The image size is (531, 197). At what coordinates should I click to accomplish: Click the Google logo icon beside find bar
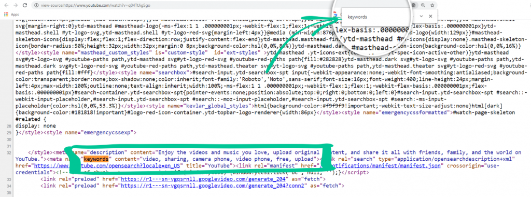point(336,14)
